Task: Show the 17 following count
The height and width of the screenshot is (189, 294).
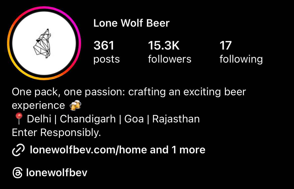Action: pos(226,45)
